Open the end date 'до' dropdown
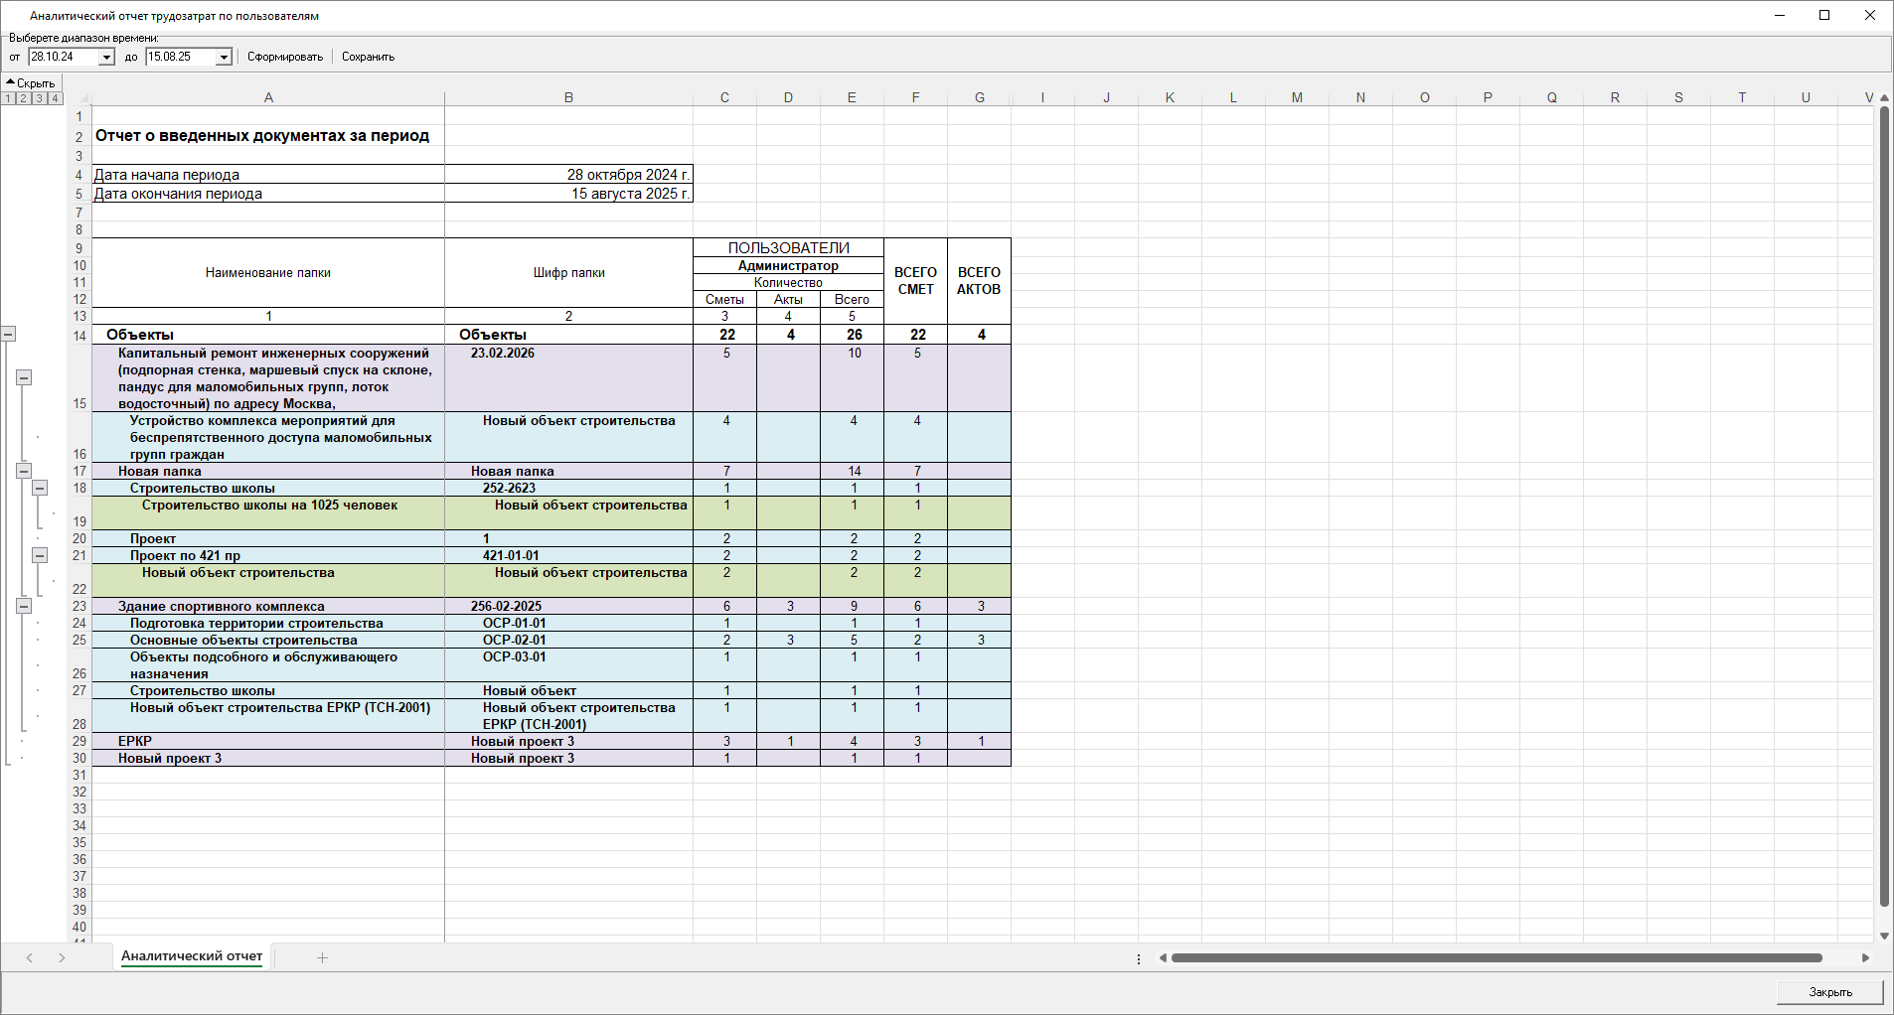1894x1015 pixels. pyautogui.click(x=224, y=58)
